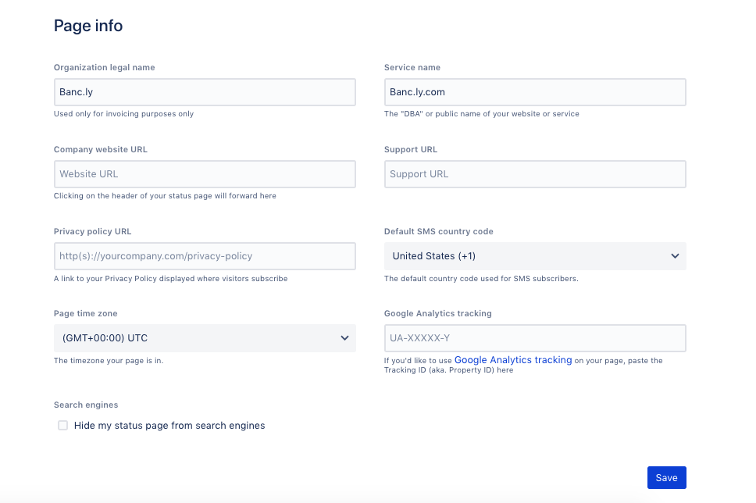Click the 'Company website URL' field label
This screenshot has width=756, height=503.
point(100,150)
